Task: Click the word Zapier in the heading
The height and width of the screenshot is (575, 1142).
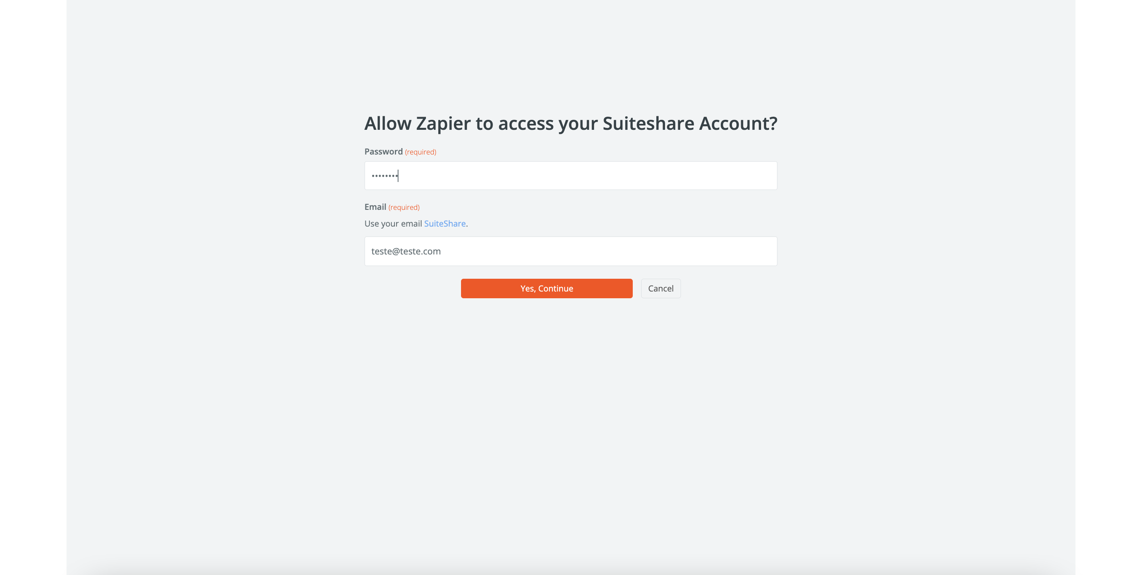Action: tap(443, 123)
